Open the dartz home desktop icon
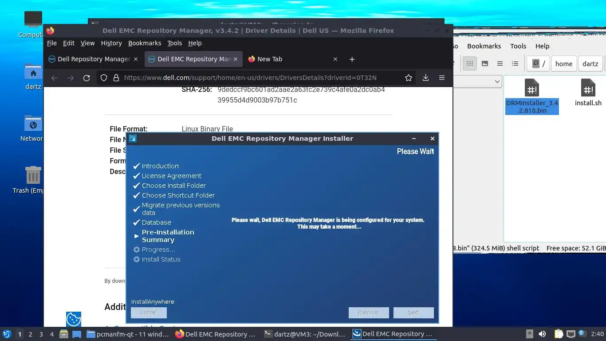Viewport: 606px width, 341px height. (x=33, y=76)
